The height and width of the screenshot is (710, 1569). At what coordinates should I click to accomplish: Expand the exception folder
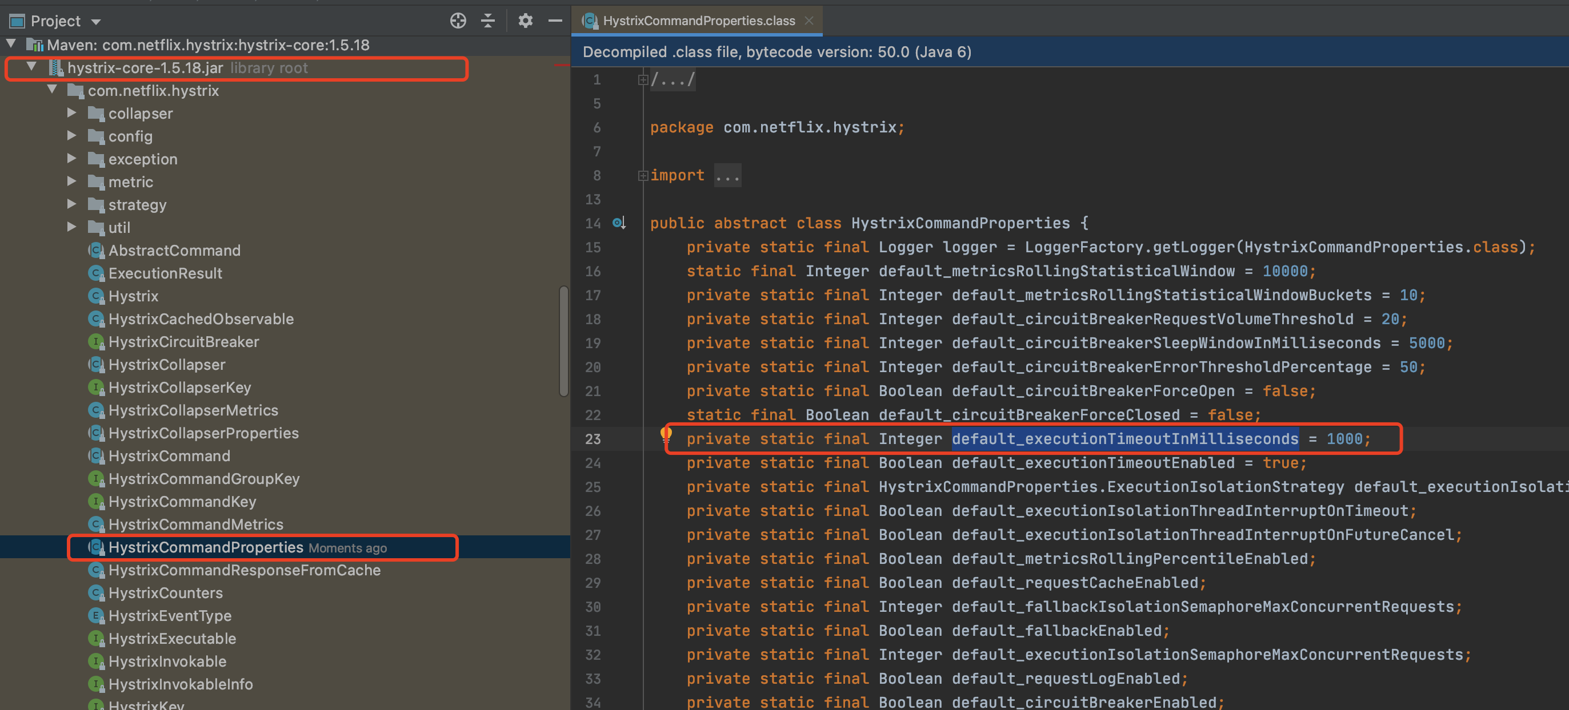pyautogui.click(x=72, y=158)
